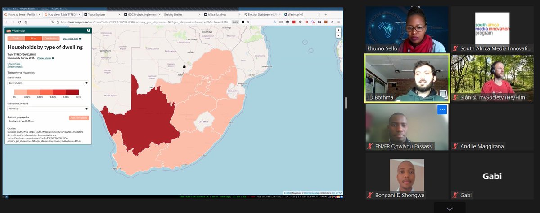Select the Andile Magqirana participant tile
The image size is (540, 213).
[x=492, y=127]
